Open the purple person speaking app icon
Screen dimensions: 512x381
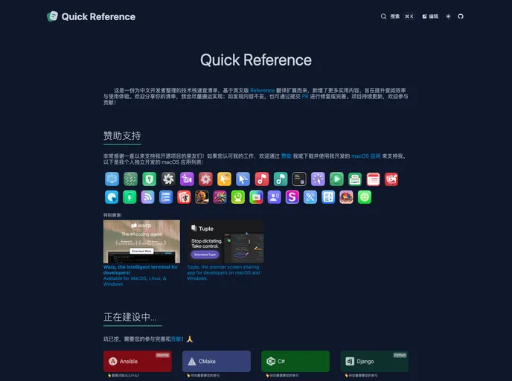point(275,197)
